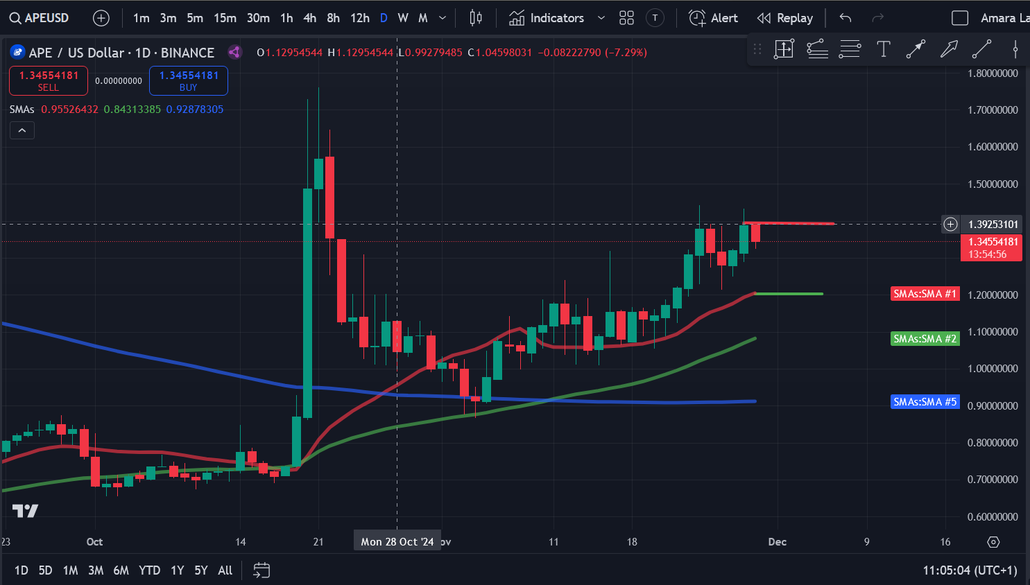Switch to 15m timeframe
The height and width of the screenshot is (585, 1030).
tap(225, 18)
